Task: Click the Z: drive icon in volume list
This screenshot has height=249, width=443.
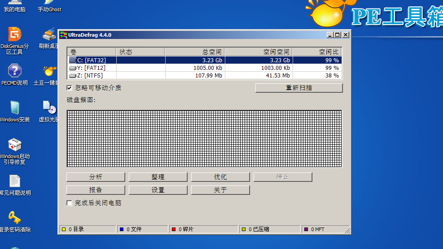Action: pos(73,76)
